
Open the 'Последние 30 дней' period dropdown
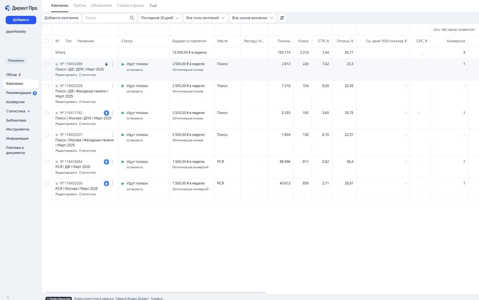click(x=160, y=18)
